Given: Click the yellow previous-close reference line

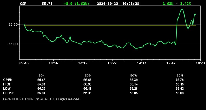Looking at the screenshot, I should tap(110, 26).
